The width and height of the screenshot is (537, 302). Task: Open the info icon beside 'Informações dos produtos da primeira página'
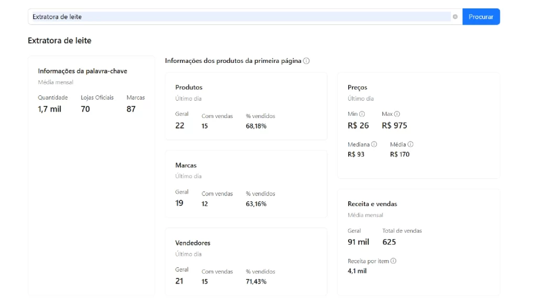pos(307,60)
